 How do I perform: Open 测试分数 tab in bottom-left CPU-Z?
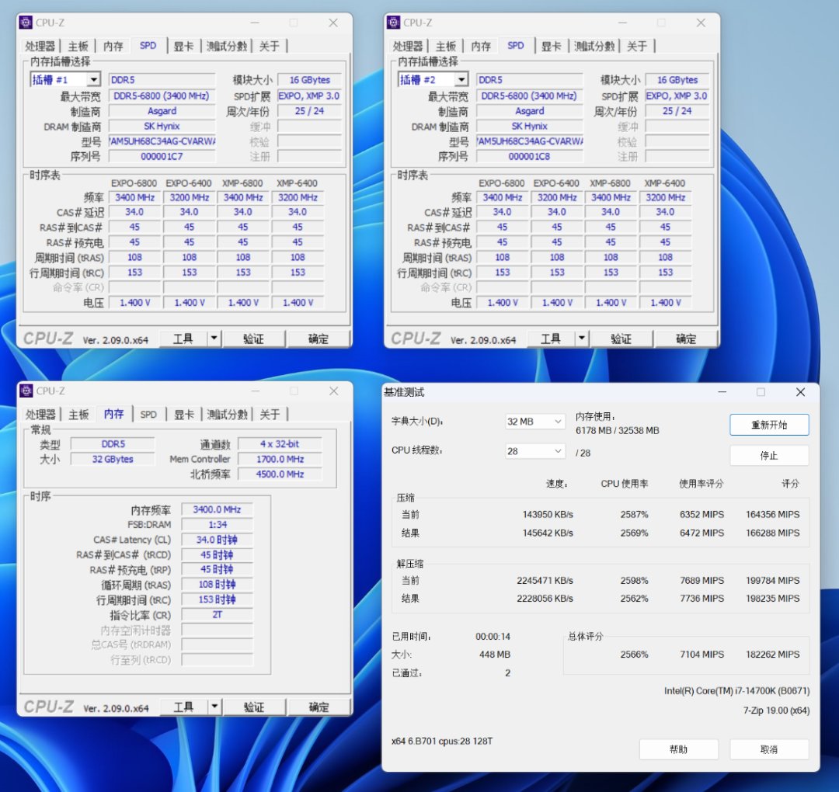coord(228,415)
